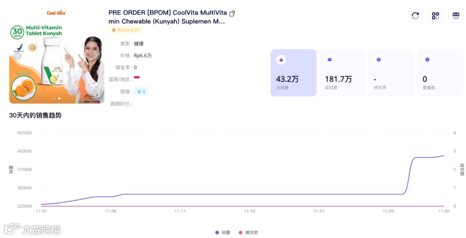466x238 pixels.
Task: Click the percent icon on the 转化率 card
Action: 379,60
